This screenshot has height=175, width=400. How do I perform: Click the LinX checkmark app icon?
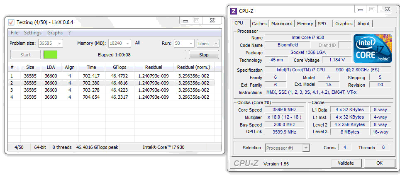11,22
